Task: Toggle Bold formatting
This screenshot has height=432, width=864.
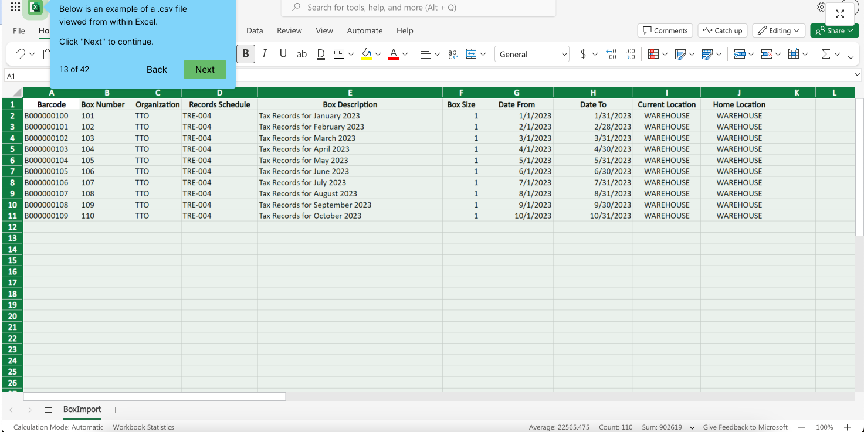Action: click(246, 54)
